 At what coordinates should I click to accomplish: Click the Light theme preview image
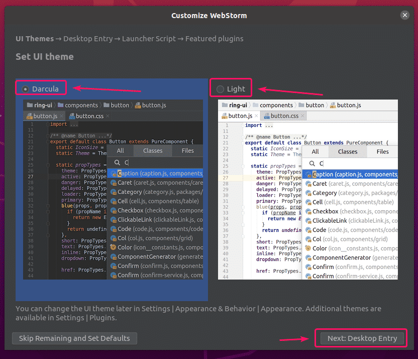pos(308,190)
